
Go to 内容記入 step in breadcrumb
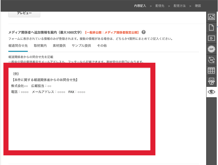[140, 6]
